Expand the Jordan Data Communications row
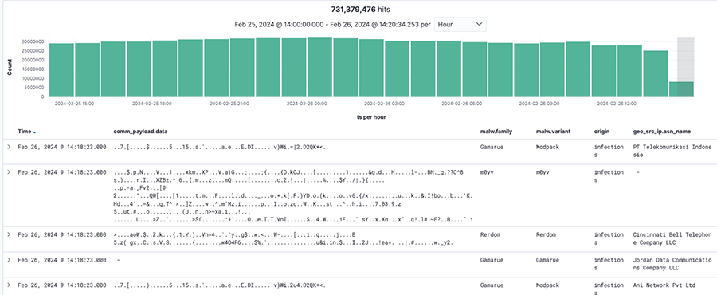 [8, 260]
